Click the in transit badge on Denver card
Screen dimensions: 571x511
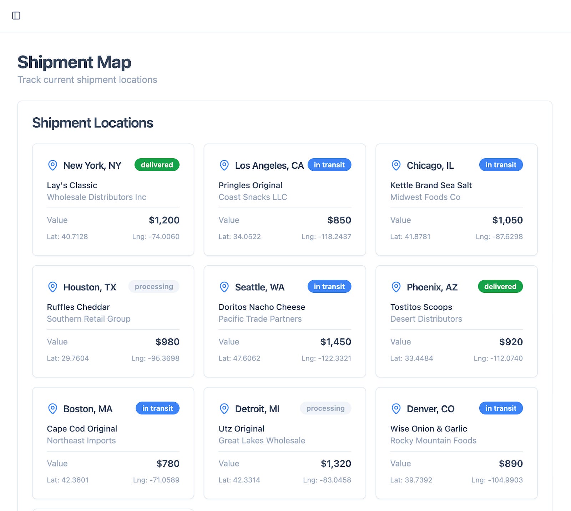point(501,408)
